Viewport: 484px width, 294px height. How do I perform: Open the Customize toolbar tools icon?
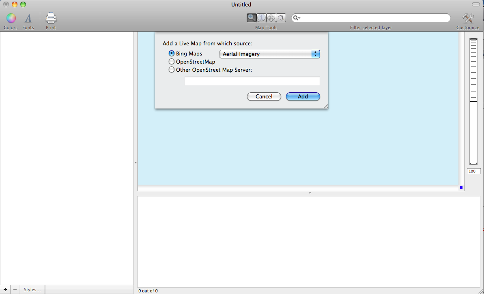coord(468,19)
